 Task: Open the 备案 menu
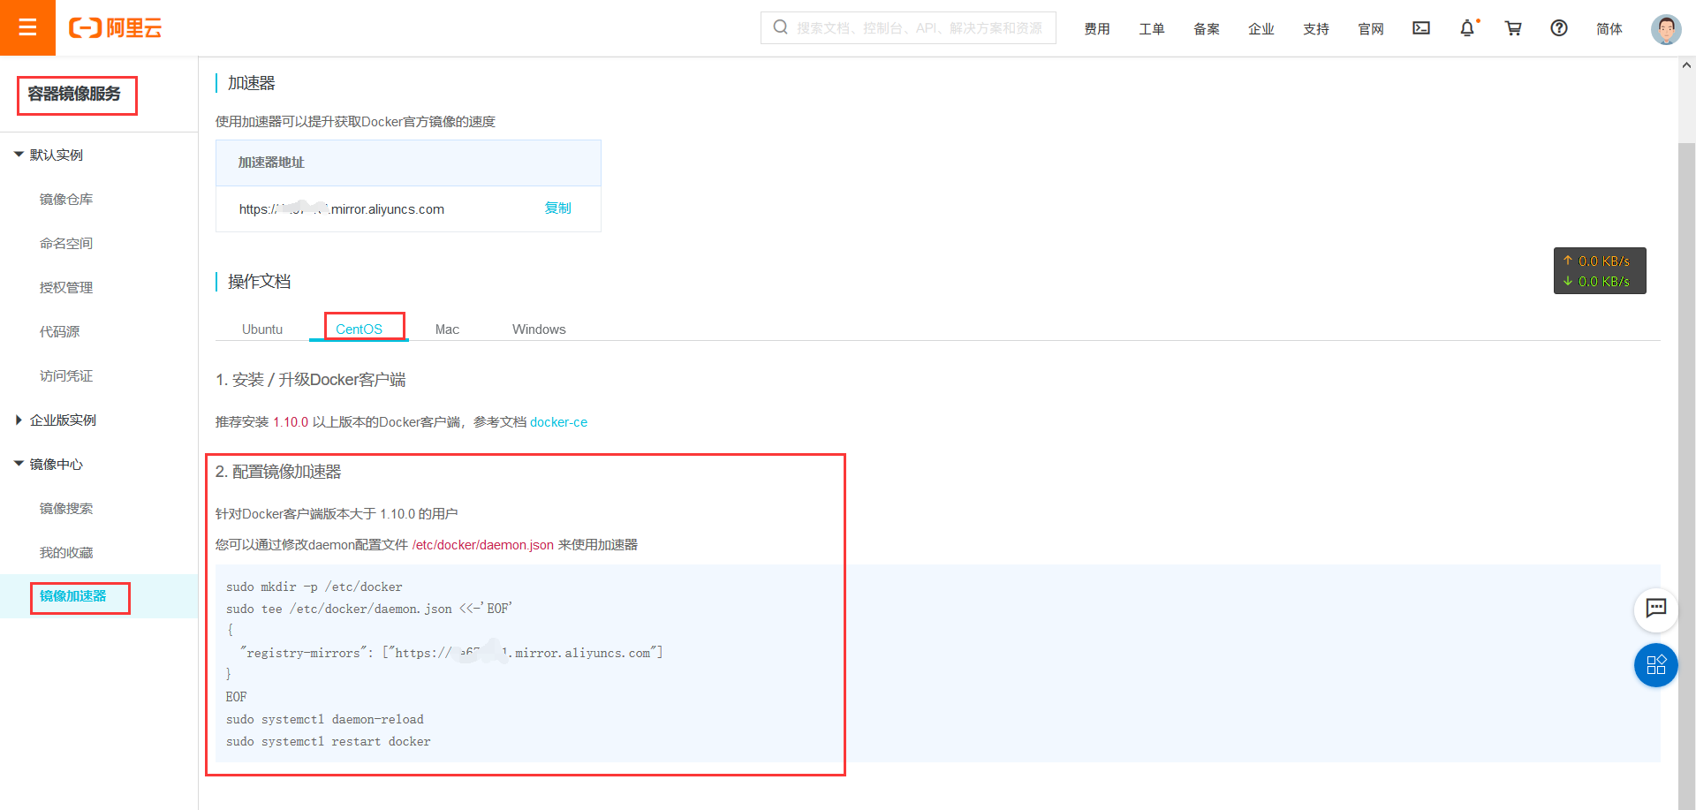click(x=1207, y=29)
